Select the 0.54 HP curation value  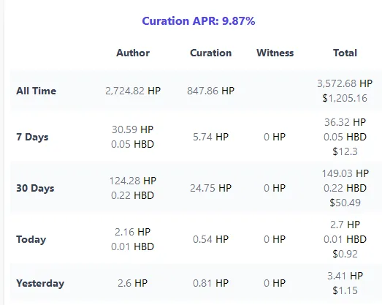coord(211,239)
